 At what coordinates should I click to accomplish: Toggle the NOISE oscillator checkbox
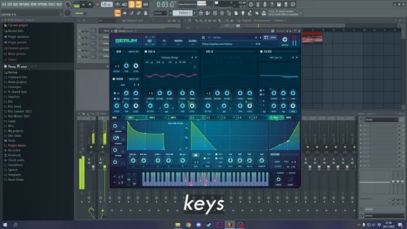114,79
